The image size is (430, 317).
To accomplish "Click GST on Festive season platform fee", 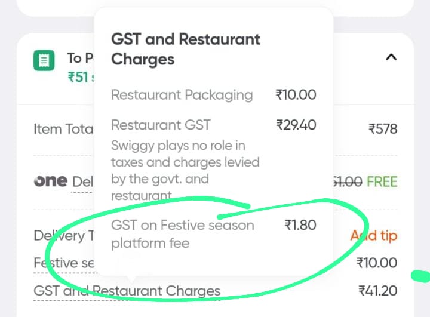I will 182,234.
